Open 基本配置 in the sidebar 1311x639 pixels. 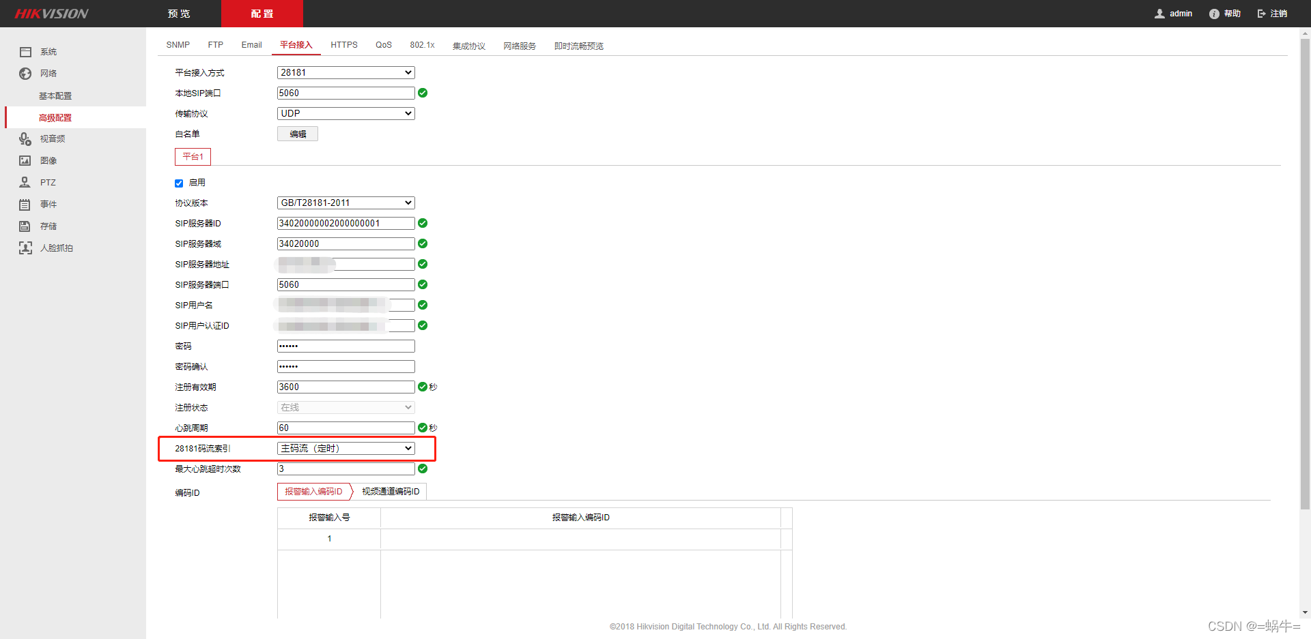55,96
